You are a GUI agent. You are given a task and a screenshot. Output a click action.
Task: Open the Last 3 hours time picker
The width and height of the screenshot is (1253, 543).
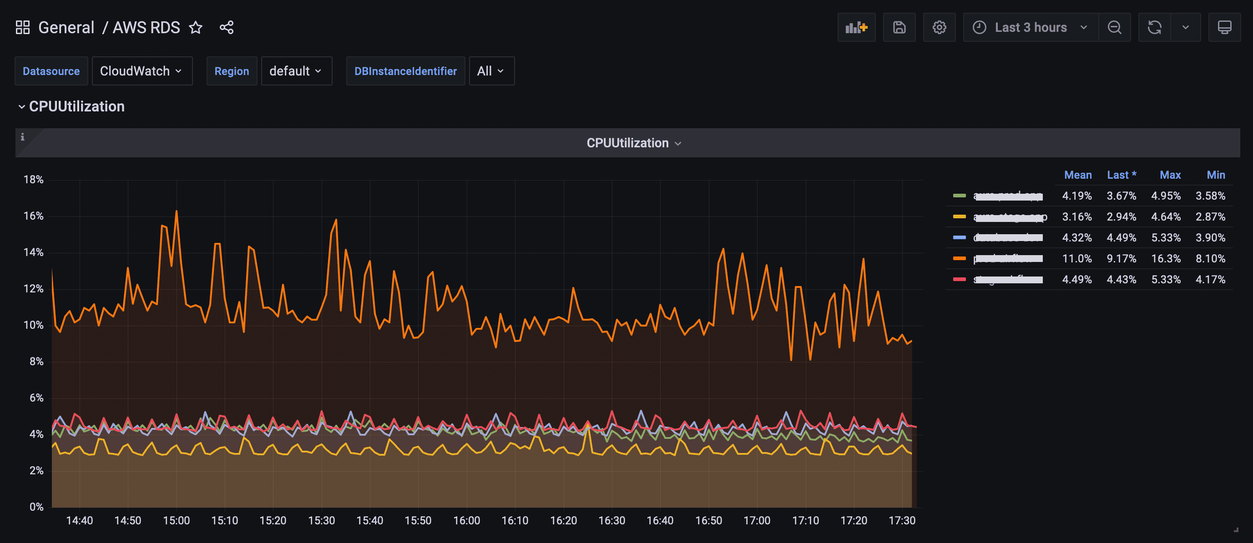1030,28
